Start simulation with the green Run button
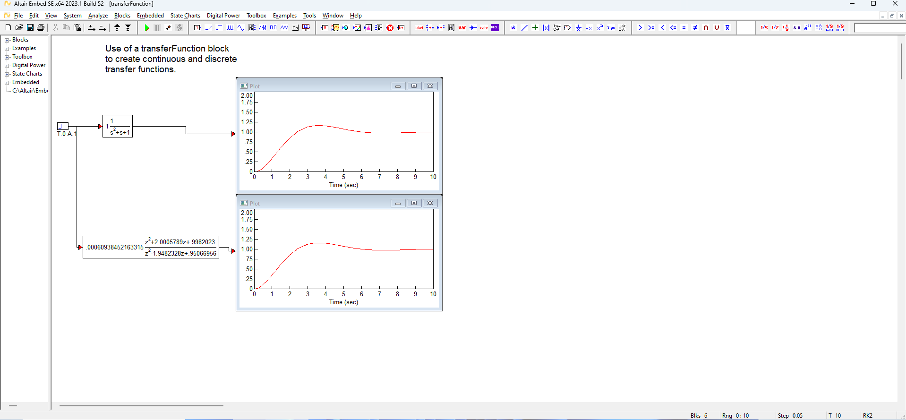The height and width of the screenshot is (420, 906). (147, 28)
